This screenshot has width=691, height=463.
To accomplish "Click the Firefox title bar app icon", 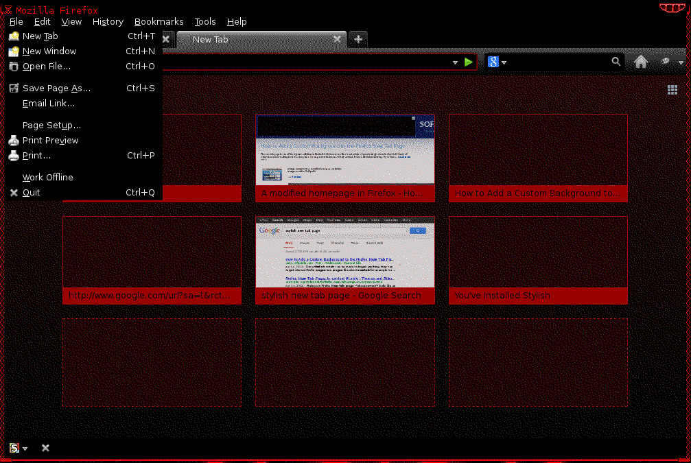I will click(8, 10).
